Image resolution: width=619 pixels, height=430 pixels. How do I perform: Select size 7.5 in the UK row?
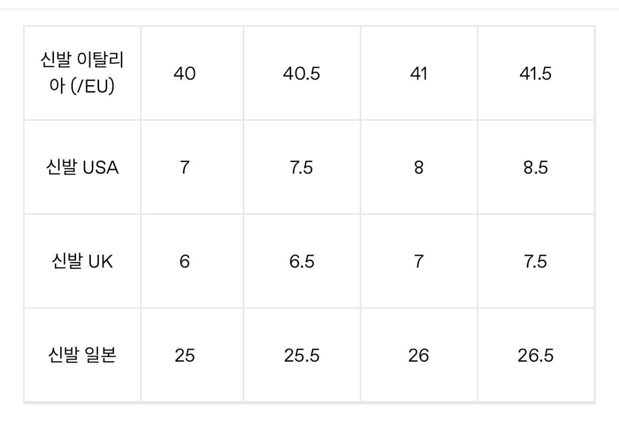click(535, 262)
